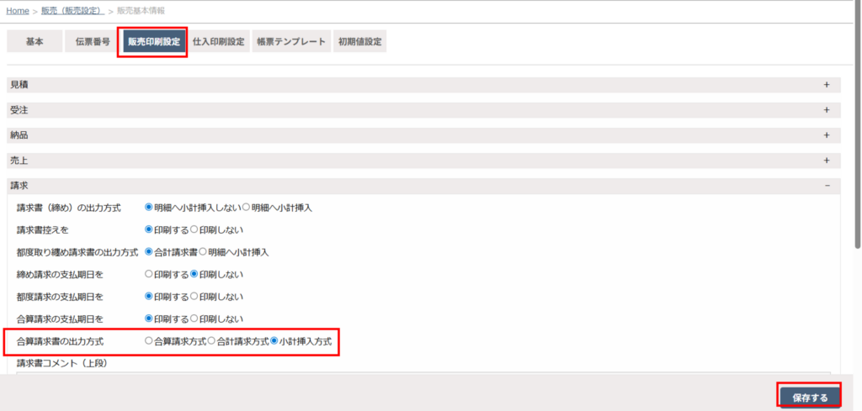Expand the 見積 section

[x=826, y=85]
